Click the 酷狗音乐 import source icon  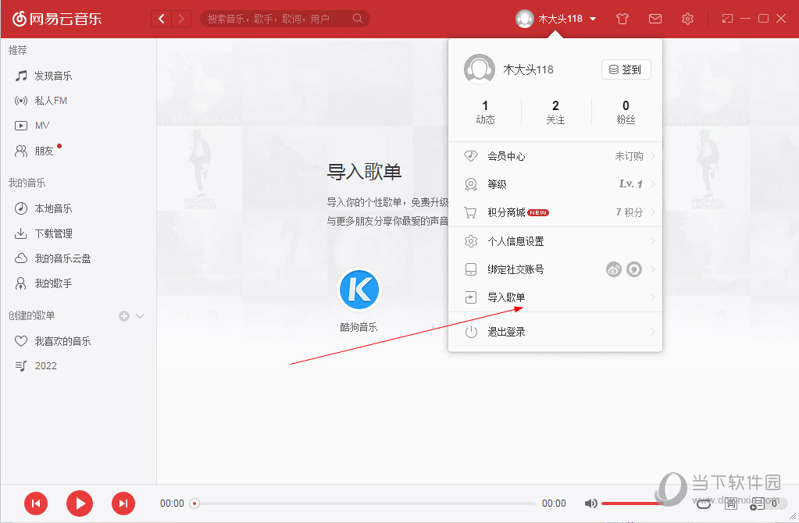(358, 289)
